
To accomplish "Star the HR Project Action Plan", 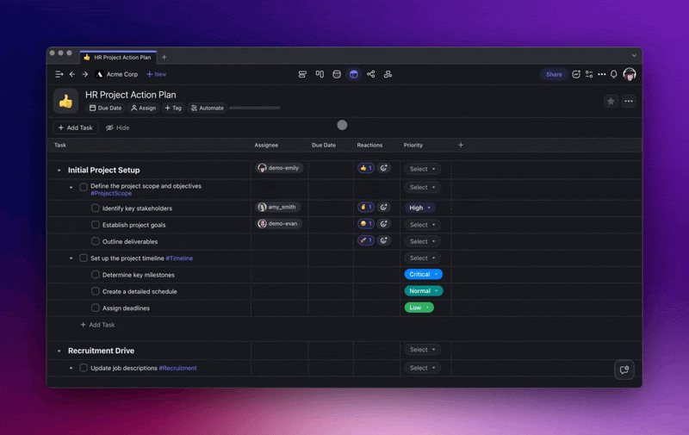I will [x=611, y=101].
